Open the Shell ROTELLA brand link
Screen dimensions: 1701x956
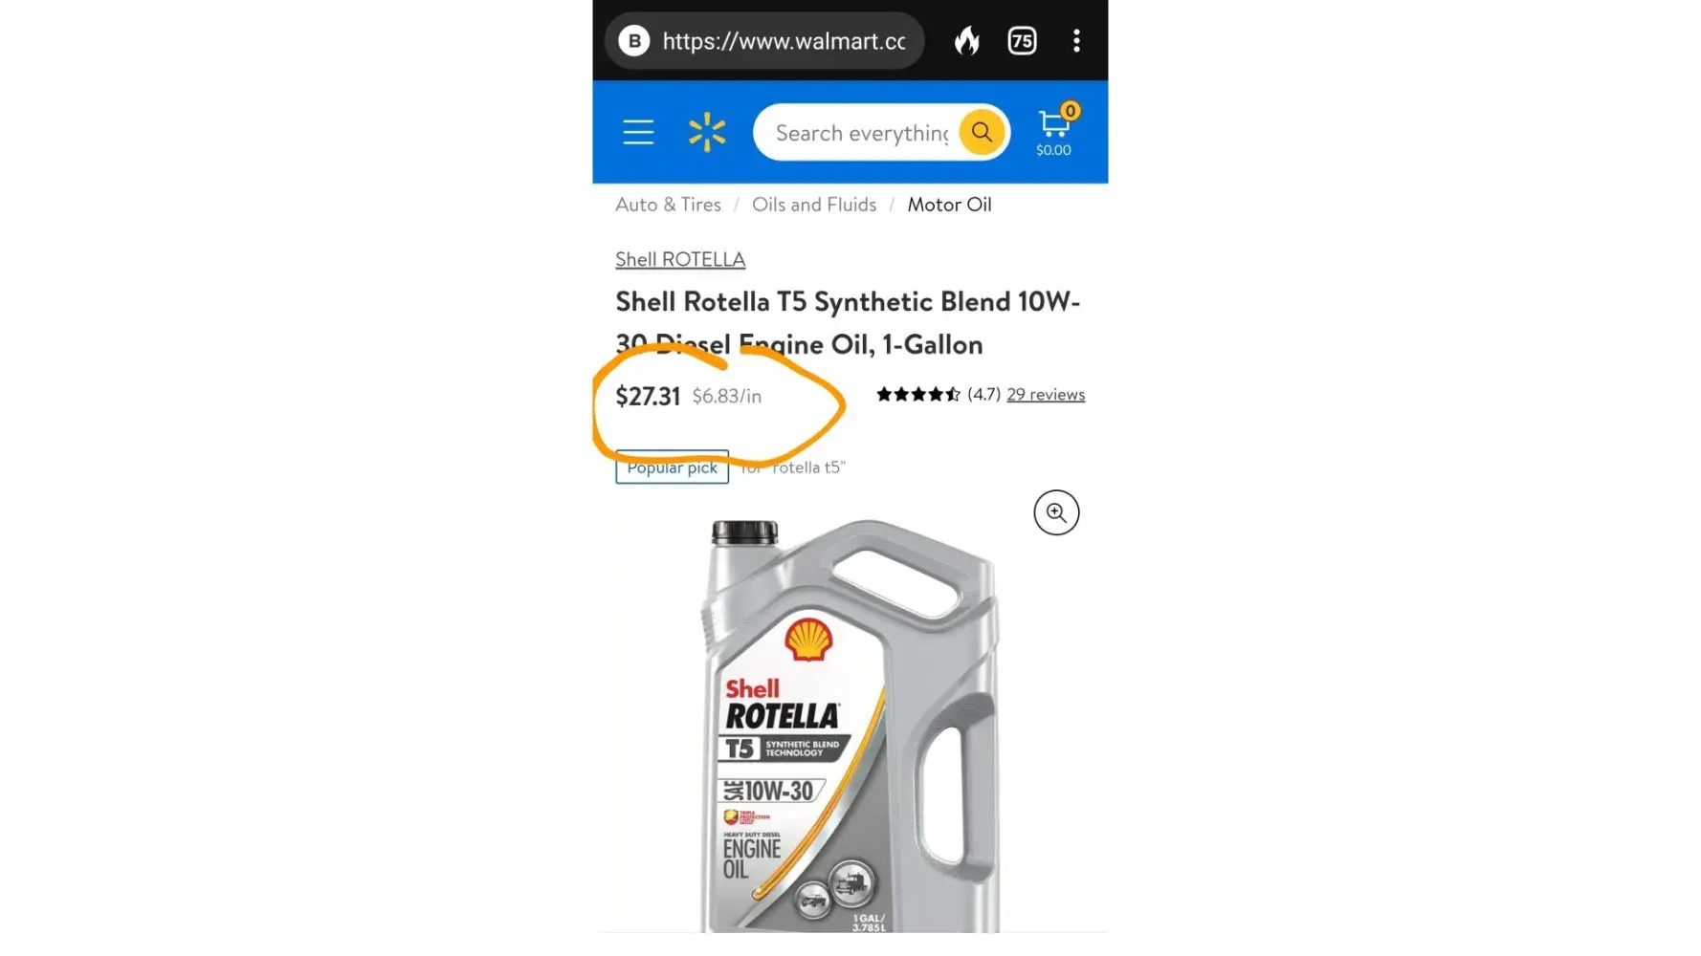680,259
